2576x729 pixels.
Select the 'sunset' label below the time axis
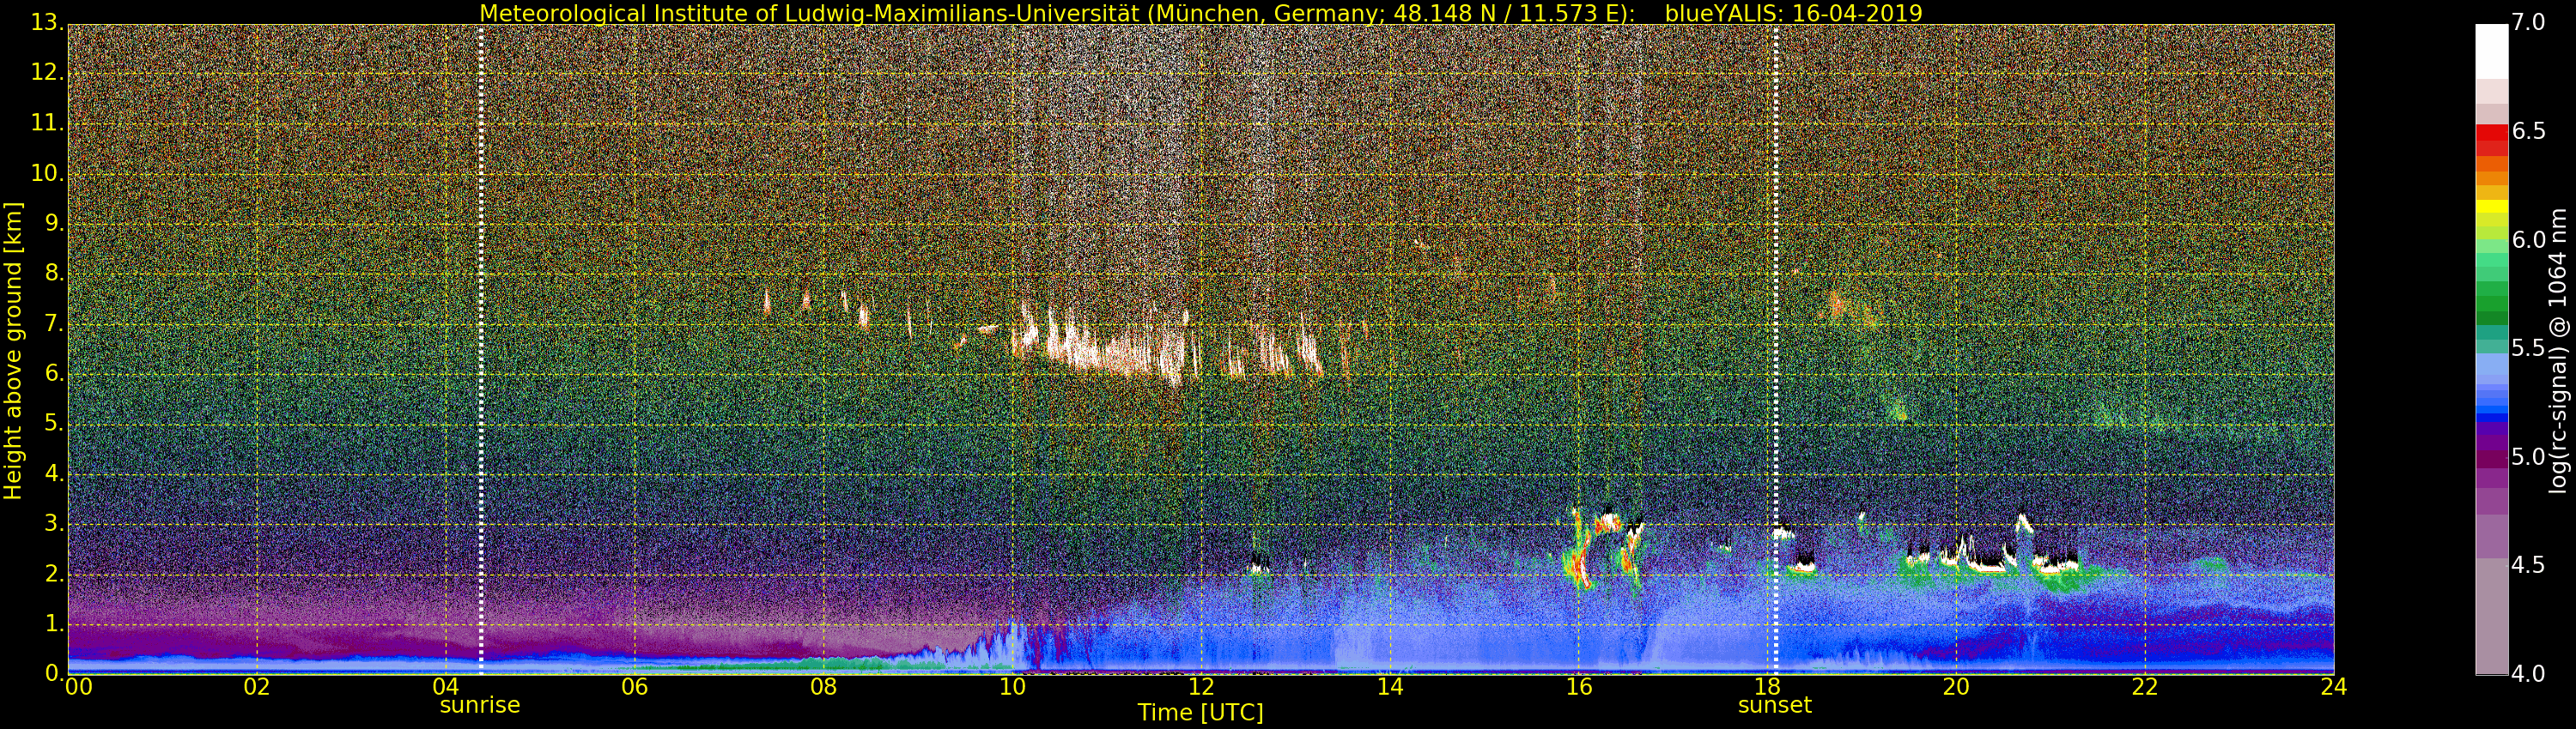[x=1775, y=705]
